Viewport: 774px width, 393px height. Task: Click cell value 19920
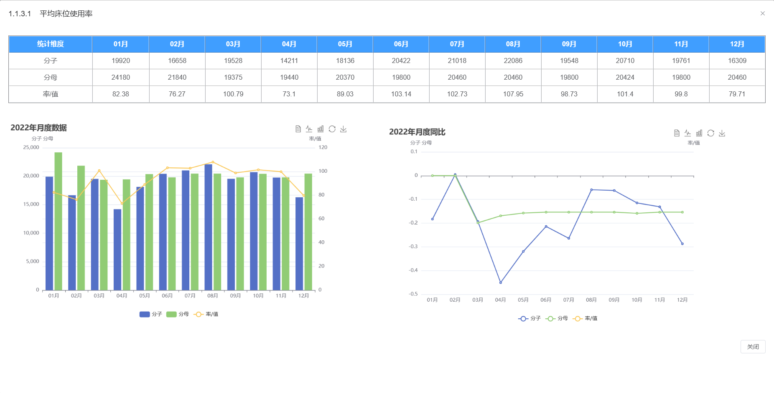tap(121, 60)
